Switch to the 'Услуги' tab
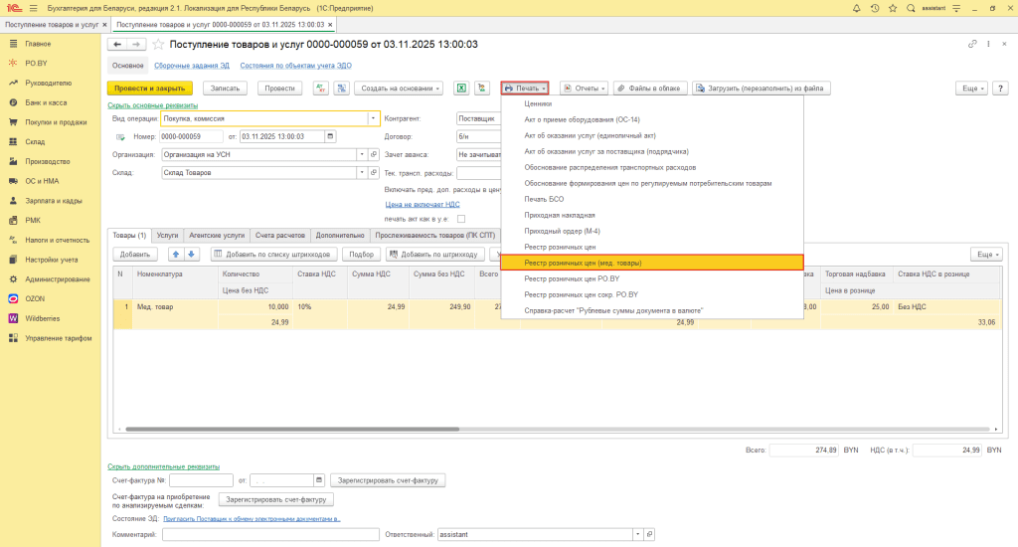Viewport: 1018px width, 547px height. (167, 236)
